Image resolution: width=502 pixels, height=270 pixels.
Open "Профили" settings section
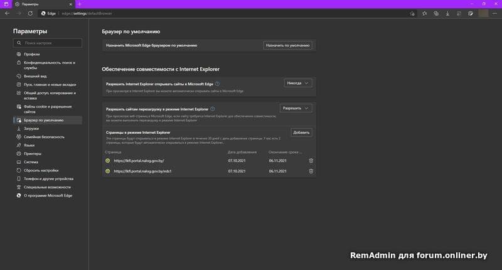click(32, 55)
